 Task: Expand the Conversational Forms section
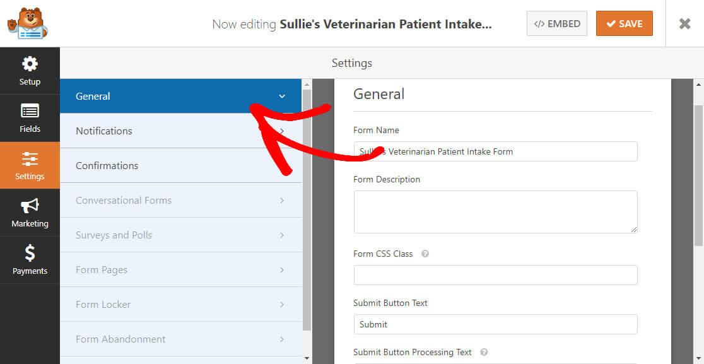click(x=282, y=200)
